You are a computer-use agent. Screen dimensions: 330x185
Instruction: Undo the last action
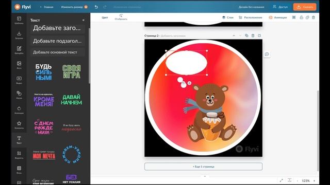[x=96, y=7]
